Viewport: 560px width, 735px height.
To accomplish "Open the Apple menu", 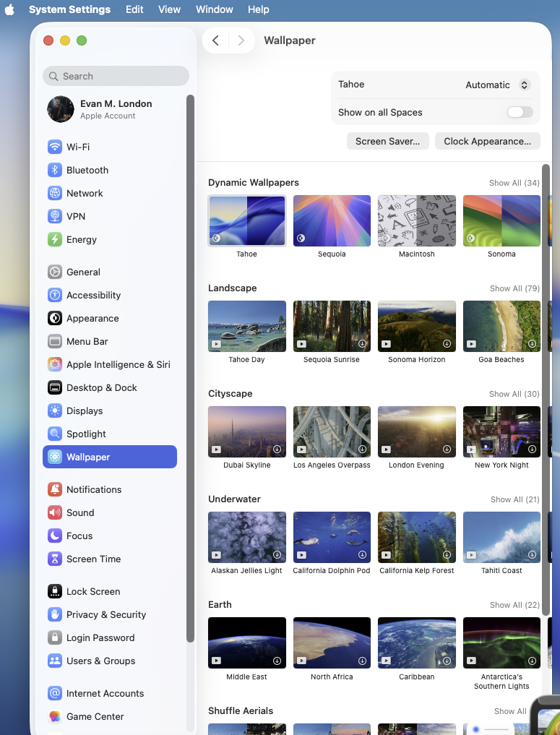I will tap(10, 9).
